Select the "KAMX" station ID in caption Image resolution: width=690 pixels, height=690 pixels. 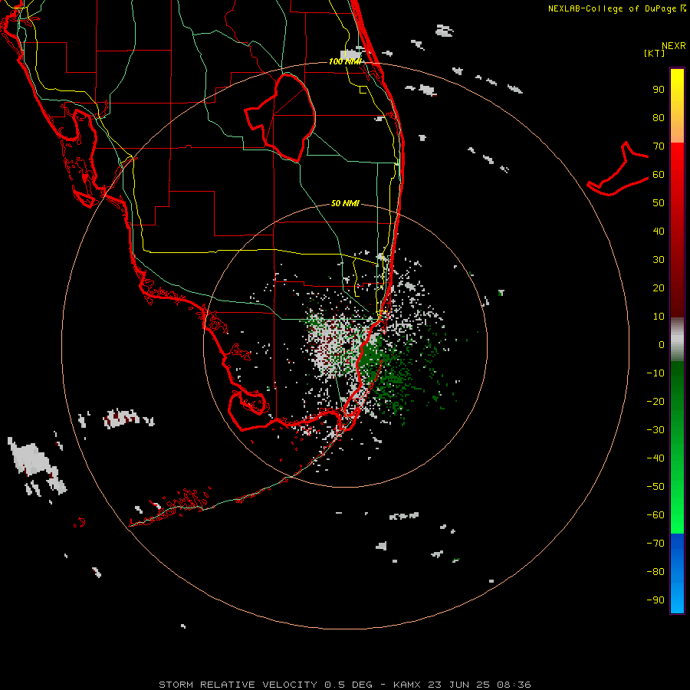point(406,685)
